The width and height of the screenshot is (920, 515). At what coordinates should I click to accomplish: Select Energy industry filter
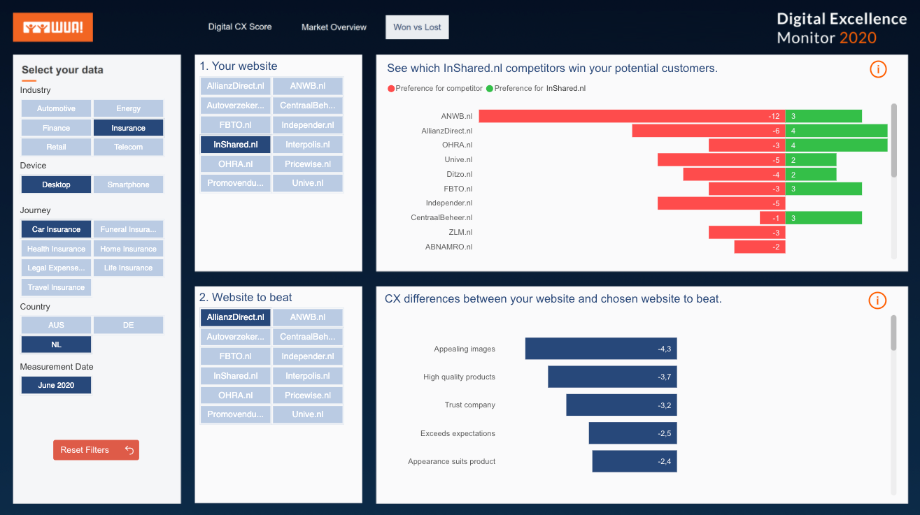pyautogui.click(x=128, y=108)
